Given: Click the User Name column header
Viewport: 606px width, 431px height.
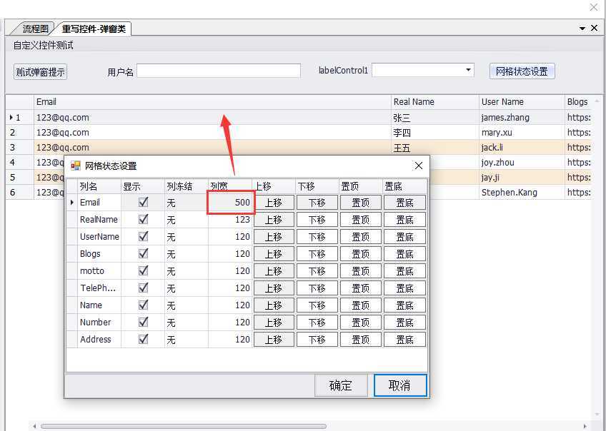Looking at the screenshot, I should 522,102.
